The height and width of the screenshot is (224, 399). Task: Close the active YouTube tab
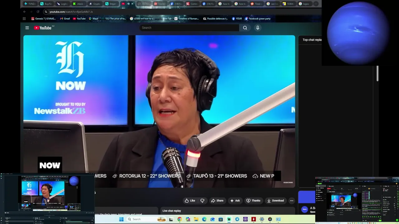point(132,4)
